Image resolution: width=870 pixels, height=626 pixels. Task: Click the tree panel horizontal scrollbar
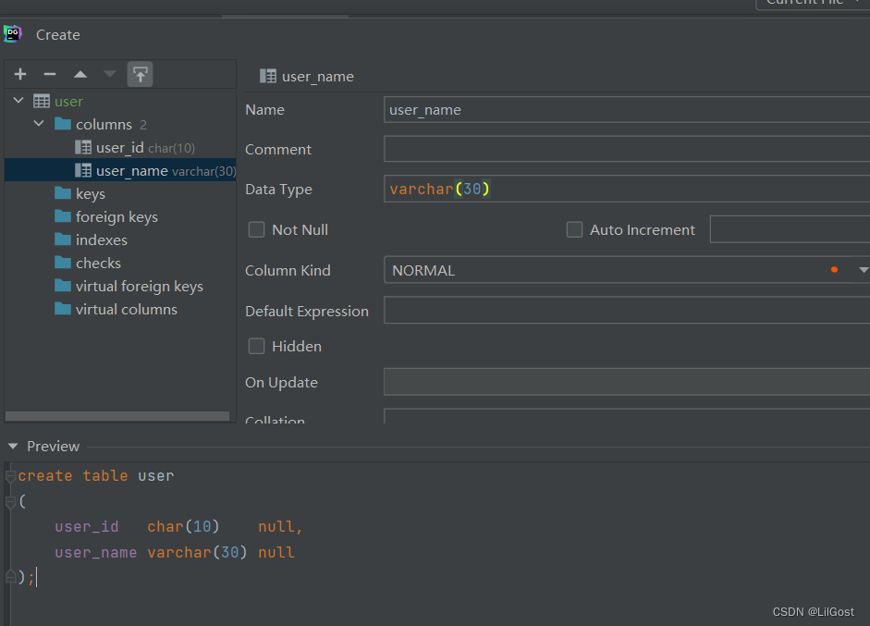[117, 416]
